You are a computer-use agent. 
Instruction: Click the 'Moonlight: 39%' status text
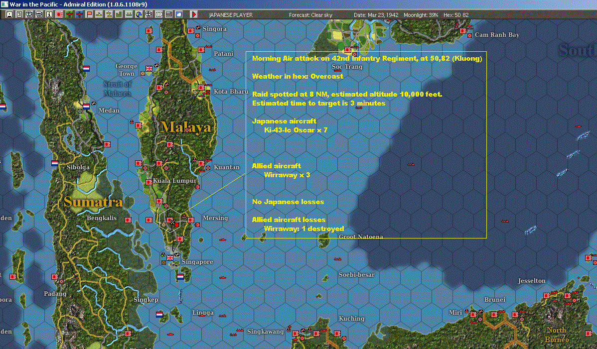(421, 15)
